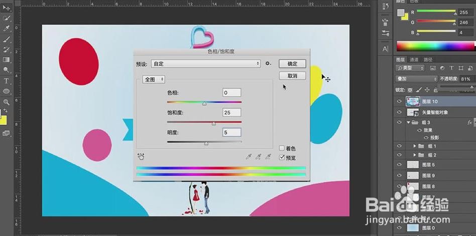
Task: Uncheck the 预览 (Preview) checkbox
Action: [282, 157]
